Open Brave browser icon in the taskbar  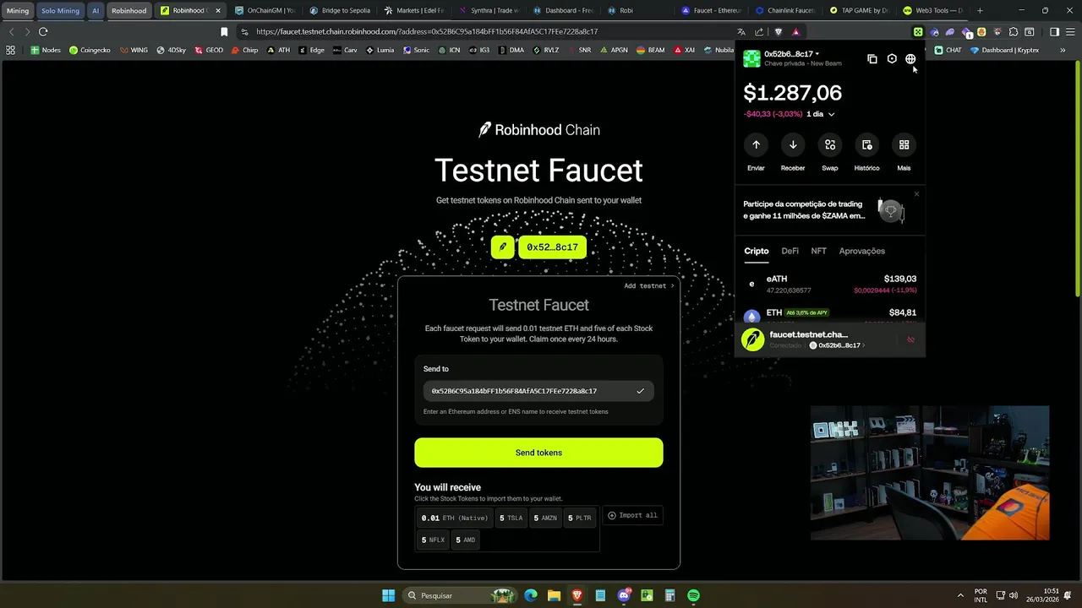[x=577, y=595]
